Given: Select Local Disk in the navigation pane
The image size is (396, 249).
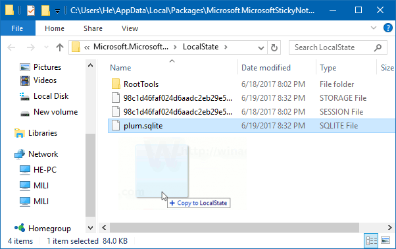Looking at the screenshot, I should coord(51,96).
